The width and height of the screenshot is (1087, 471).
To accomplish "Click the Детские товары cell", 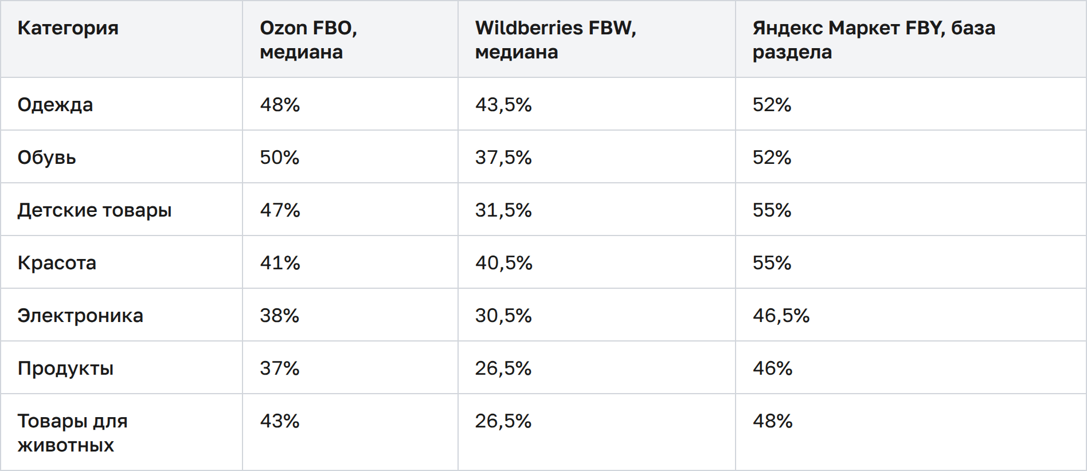I will 95,210.
